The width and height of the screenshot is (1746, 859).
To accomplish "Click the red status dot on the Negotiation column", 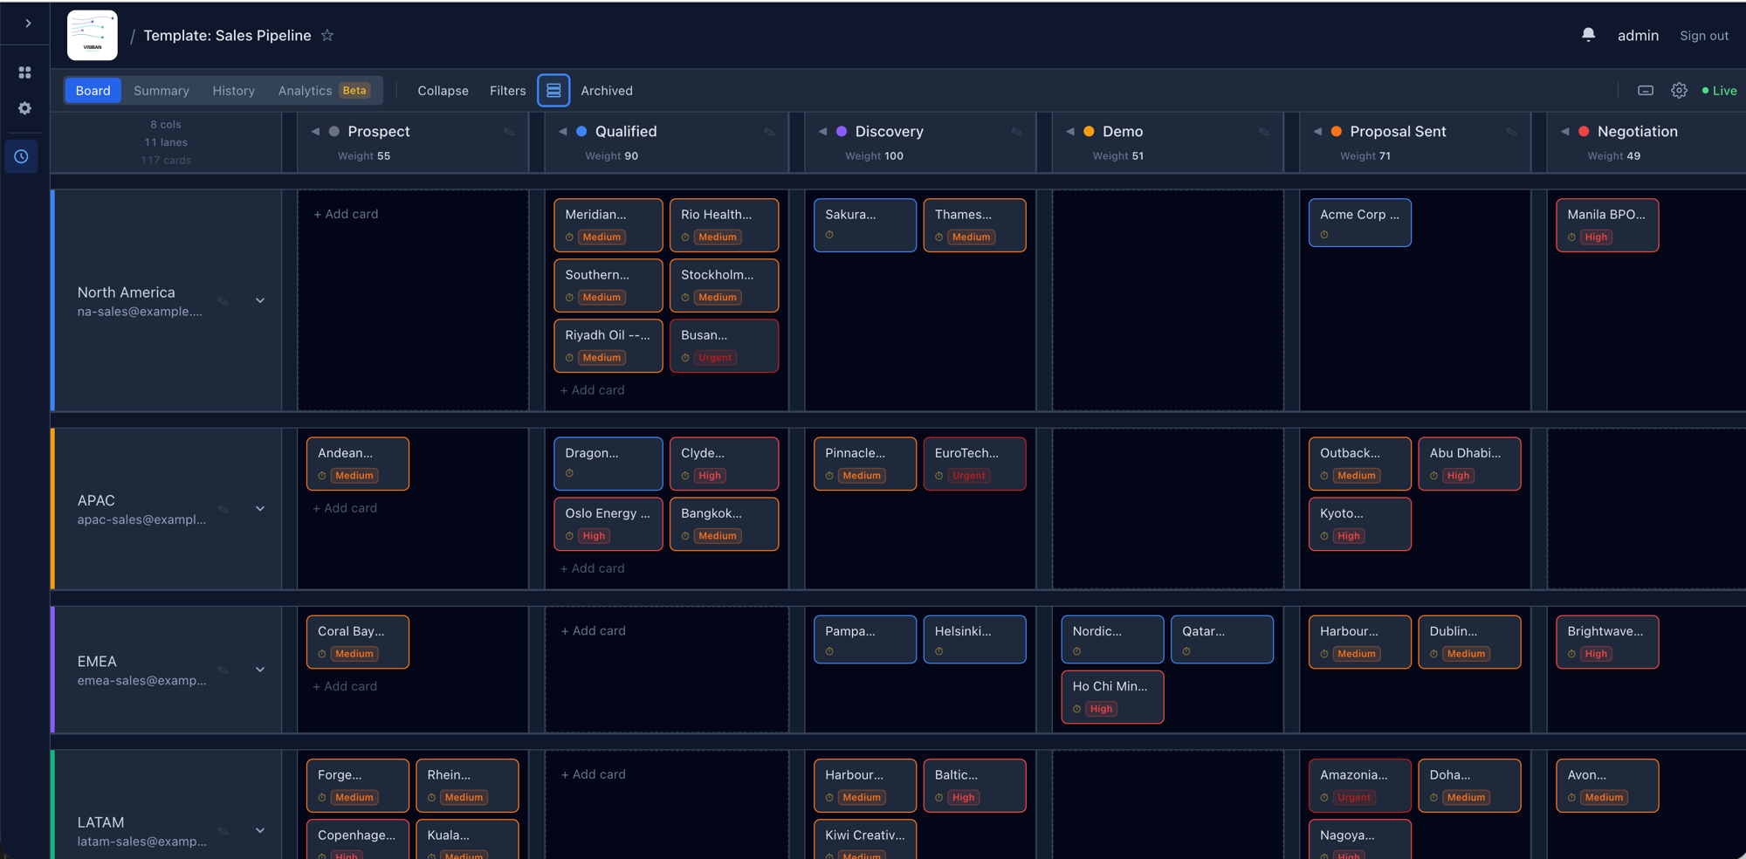I will pos(1582,131).
